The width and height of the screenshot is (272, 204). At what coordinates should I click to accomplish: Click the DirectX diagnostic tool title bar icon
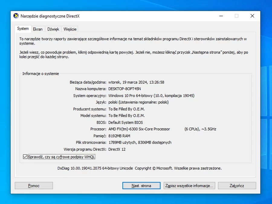tap(16, 16)
